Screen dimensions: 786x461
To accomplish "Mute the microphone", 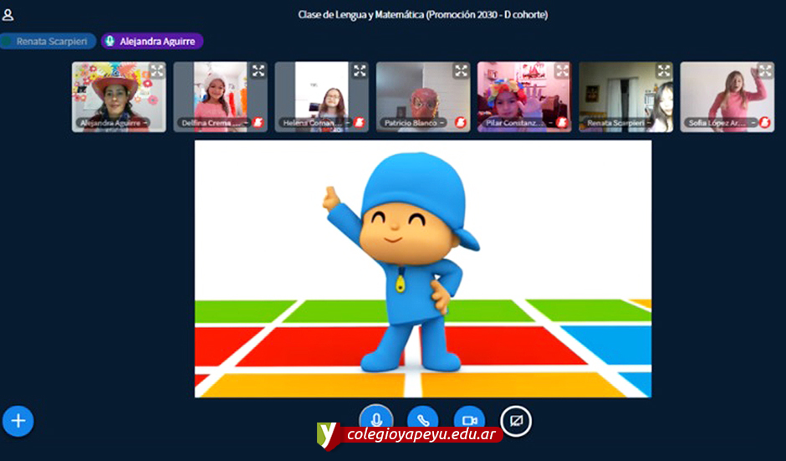I will click(376, 420).
